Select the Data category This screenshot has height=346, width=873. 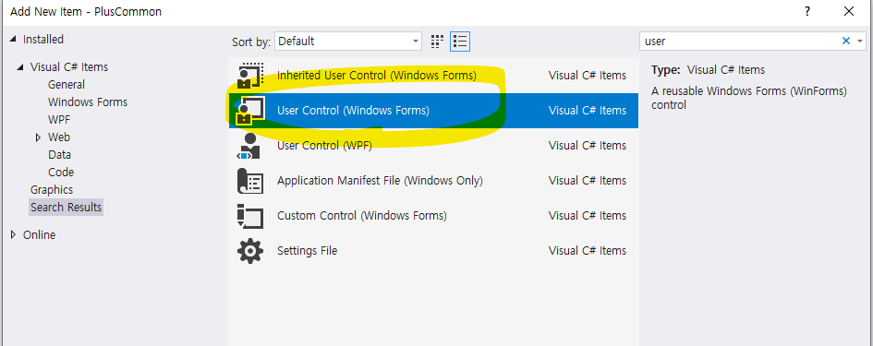pos(59,155)
